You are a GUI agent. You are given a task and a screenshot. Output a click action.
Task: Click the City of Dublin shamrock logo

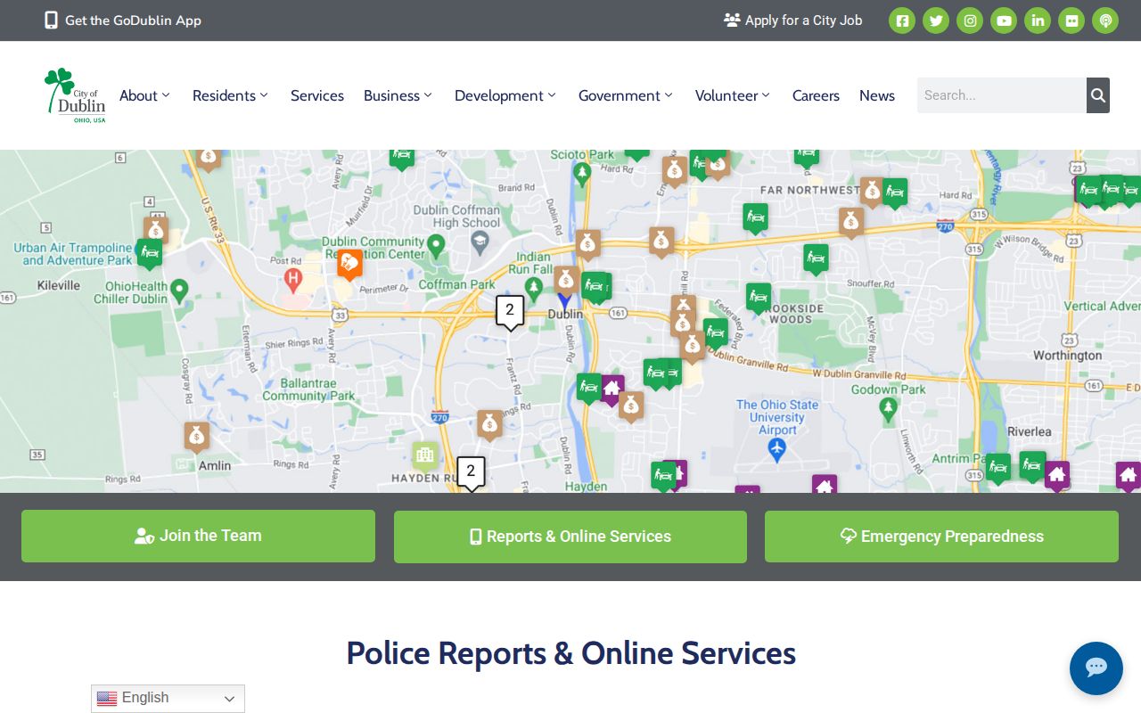pos(75,95)
